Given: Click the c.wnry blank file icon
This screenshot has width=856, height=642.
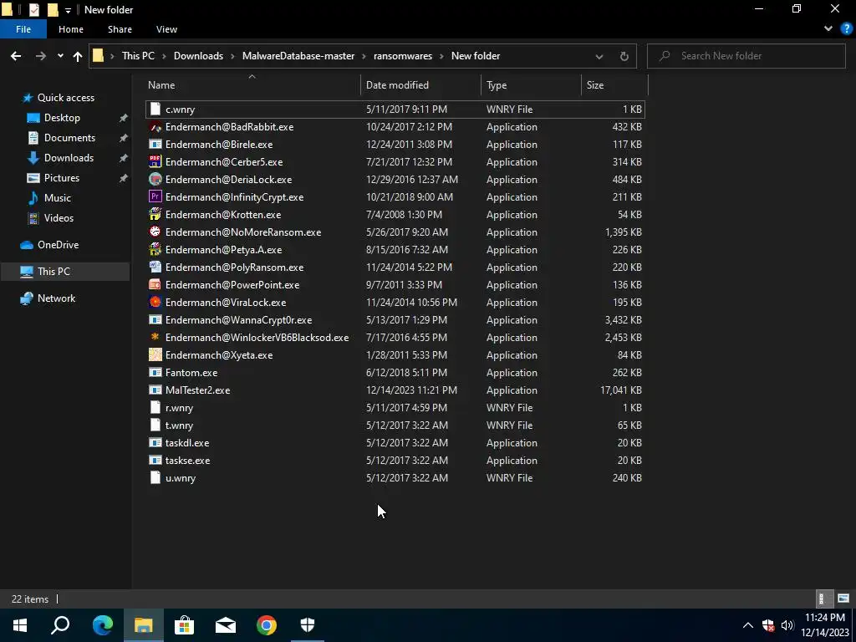Looking at the screenshot, I should coord(155,110).
